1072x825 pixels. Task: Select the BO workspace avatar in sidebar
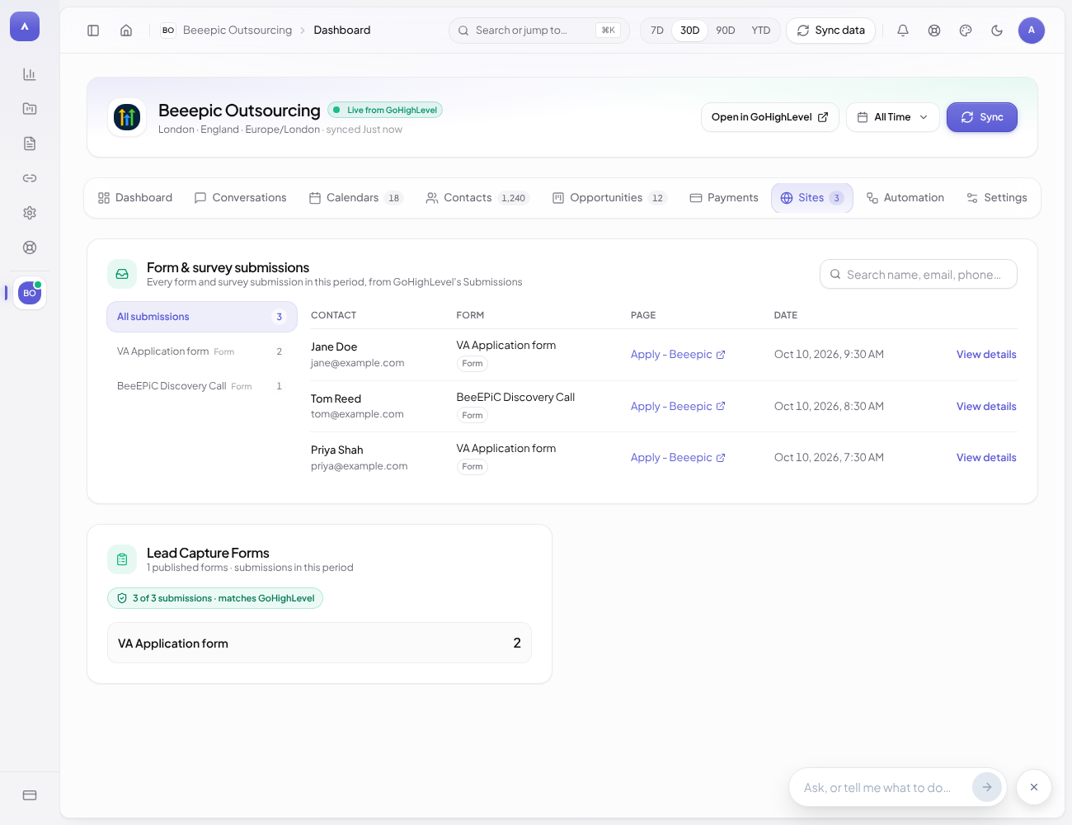[x=30, y=293]
